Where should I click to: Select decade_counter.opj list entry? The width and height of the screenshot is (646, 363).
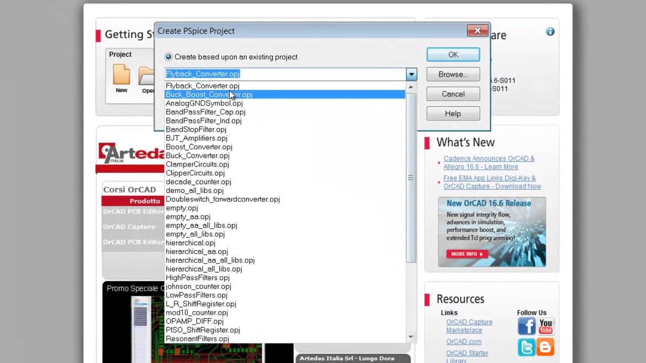point(285,181)
